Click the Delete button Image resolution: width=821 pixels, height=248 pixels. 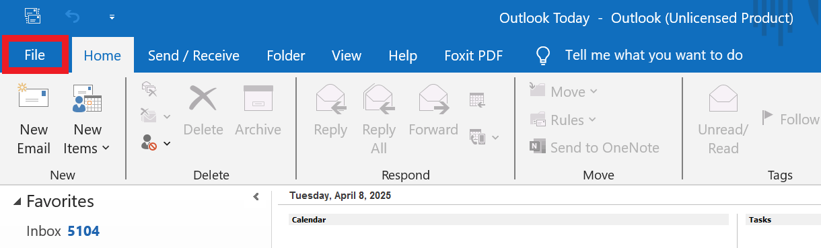point(203,111)
